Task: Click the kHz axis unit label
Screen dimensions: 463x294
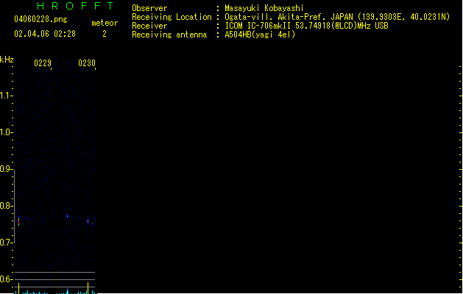Action: pyautogui.click(x=7, y=60)
